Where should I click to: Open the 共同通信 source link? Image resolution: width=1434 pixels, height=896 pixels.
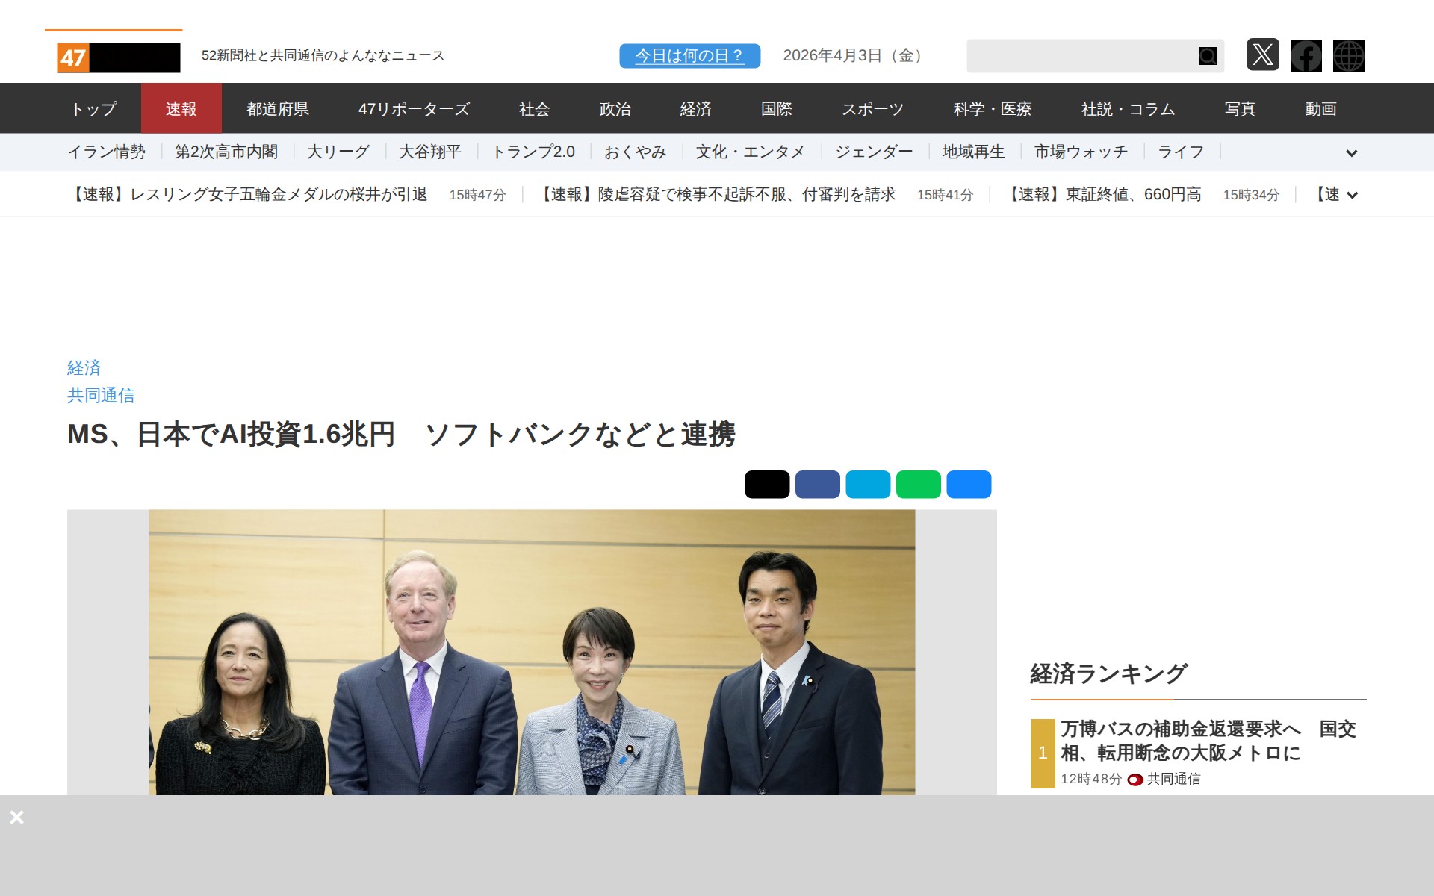(x=102, y=396)
